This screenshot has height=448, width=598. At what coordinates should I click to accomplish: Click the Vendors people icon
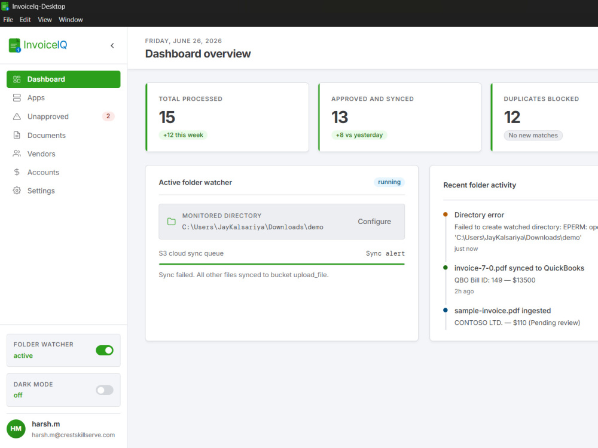17,154
